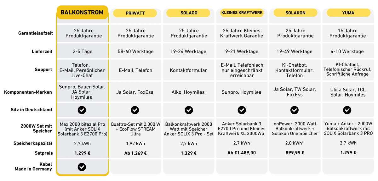The width and height of the screenshot is (378, 181).
Task: Select the PRIWATT header pill
Action: point(135,13)
